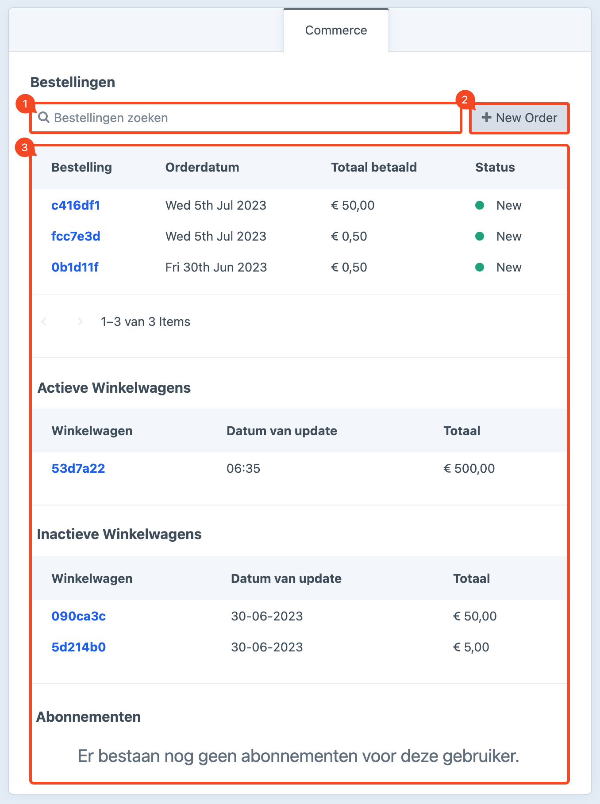Click the green status dot for order 0b1d11f
Viewport: 600px width, 804px height.
479,267
